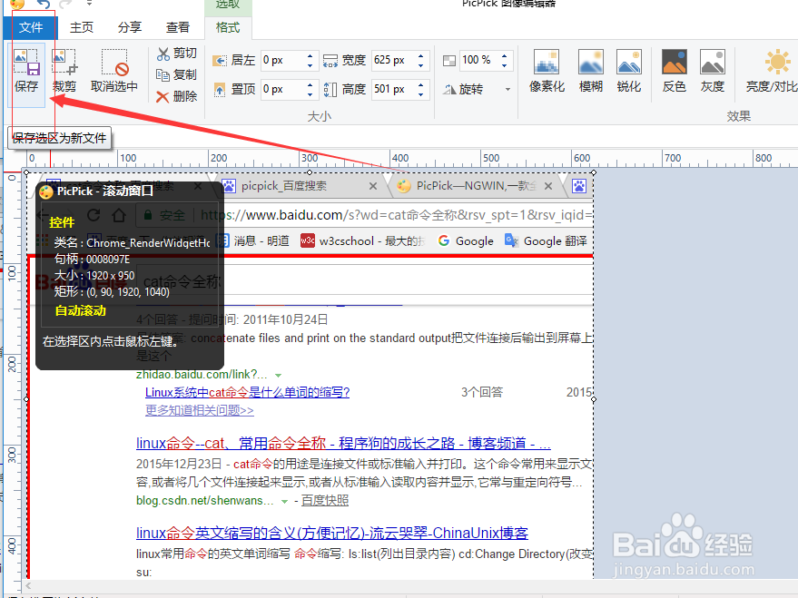Click the redo arrow in title bar
The image size is (798, 598).
65,4
